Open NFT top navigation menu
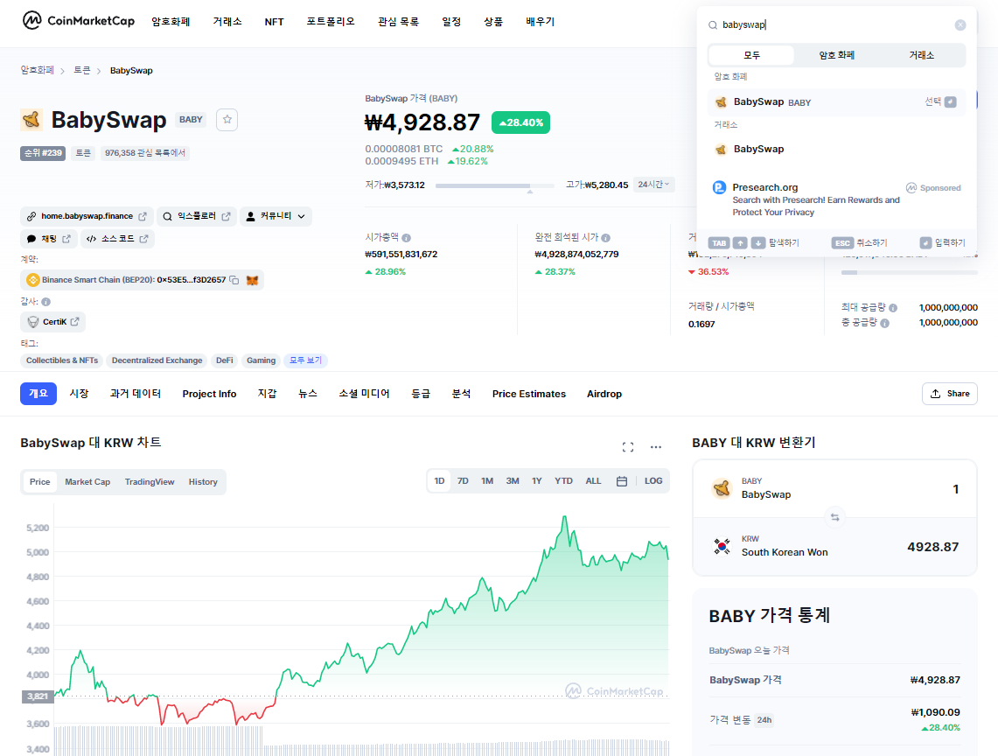998x756 pixels. 274,22
